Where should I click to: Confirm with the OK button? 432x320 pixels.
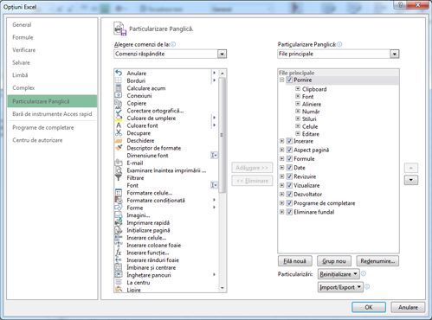click(369, 307)
